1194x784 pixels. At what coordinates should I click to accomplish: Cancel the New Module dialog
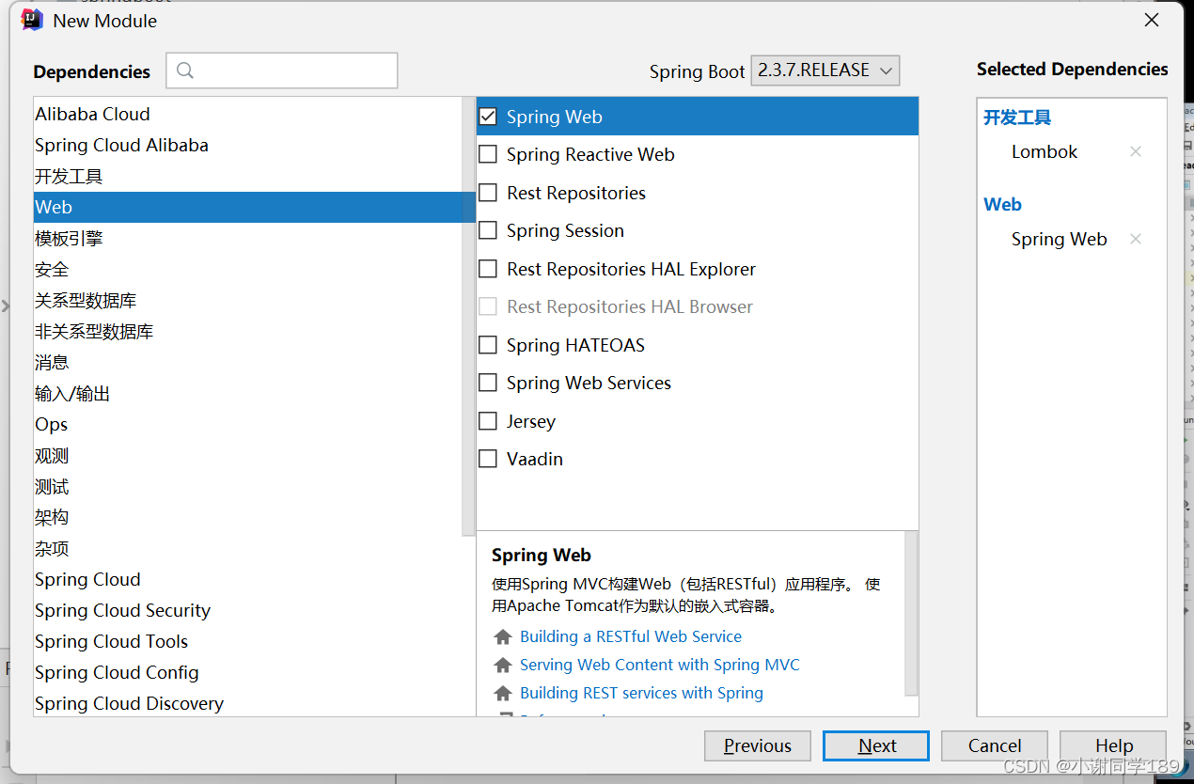coord(995,745)
